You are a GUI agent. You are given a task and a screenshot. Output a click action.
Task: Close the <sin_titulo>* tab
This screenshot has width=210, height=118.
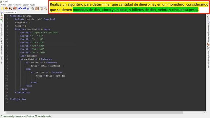15,12
